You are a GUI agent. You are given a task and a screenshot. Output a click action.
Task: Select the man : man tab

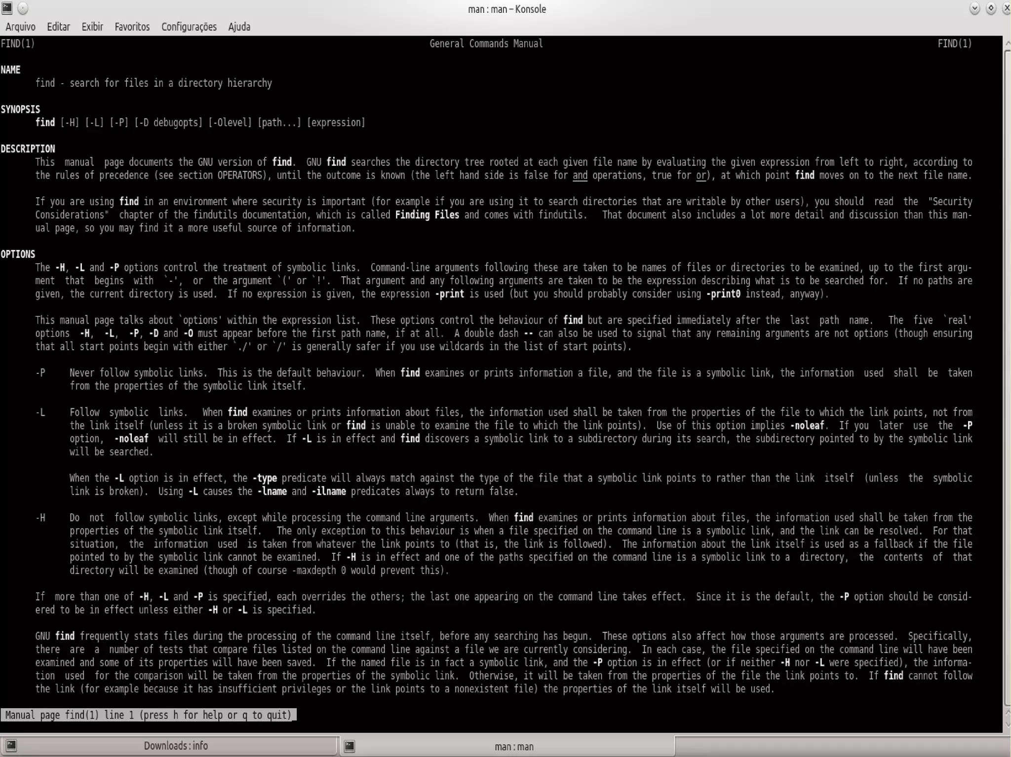tap(513, 747)
